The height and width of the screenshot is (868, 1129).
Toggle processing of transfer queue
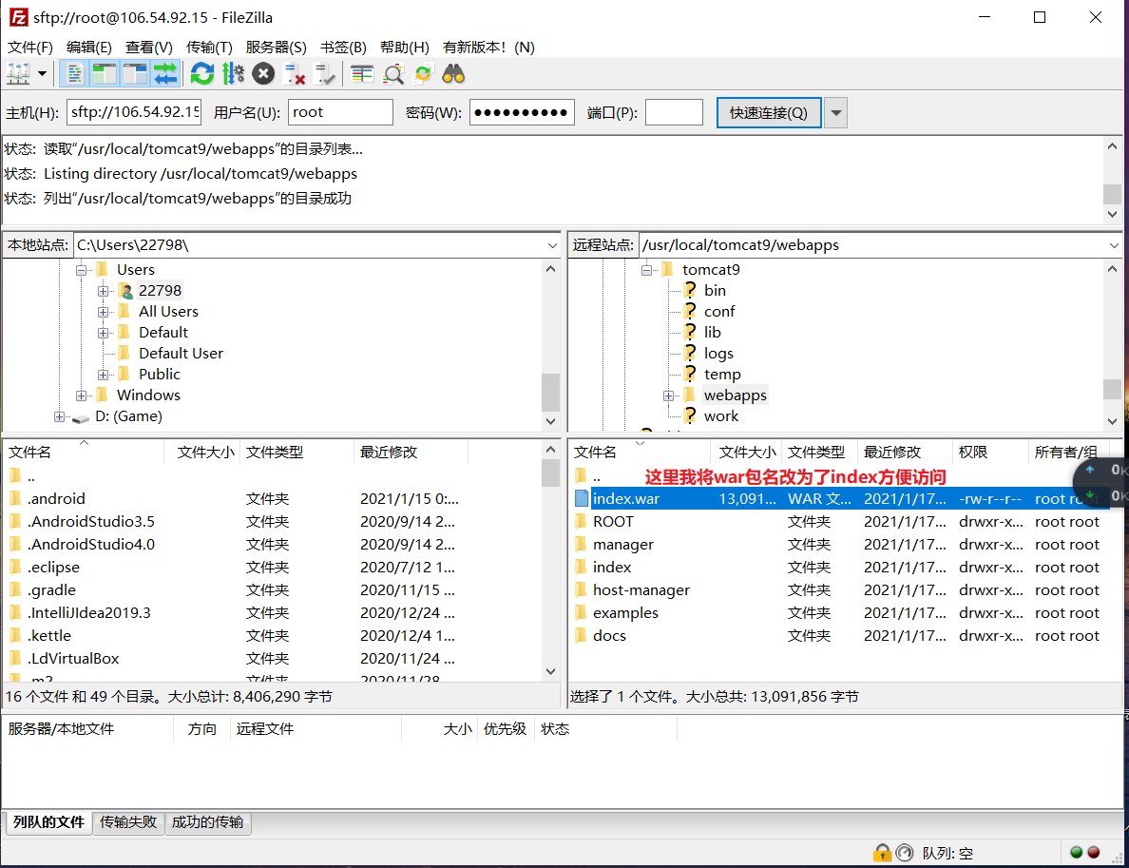(233, 74)
